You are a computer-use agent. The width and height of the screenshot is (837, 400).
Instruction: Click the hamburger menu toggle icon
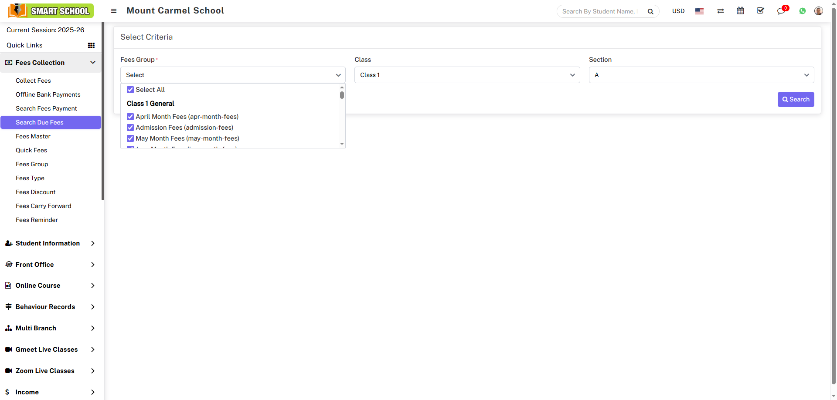(x=114, y=11)
